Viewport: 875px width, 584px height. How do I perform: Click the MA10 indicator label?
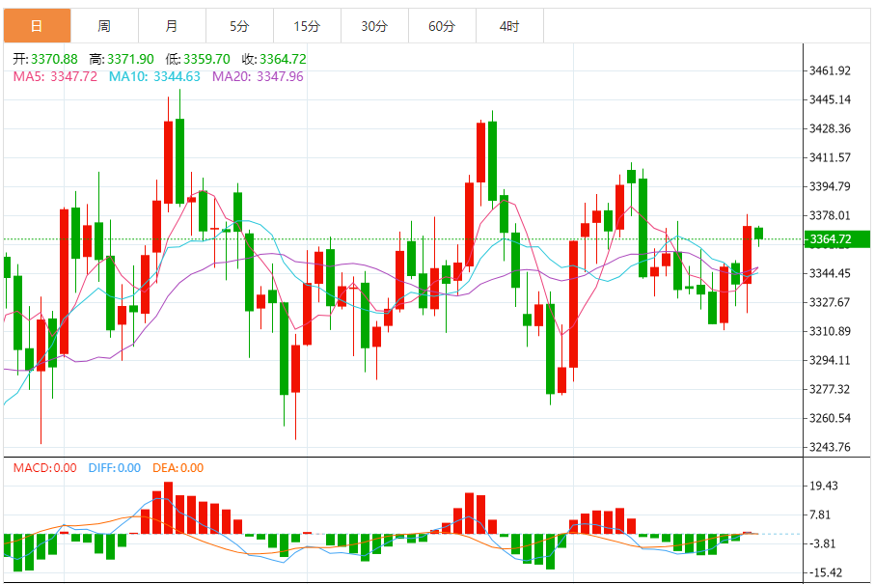(x=154, y=76)
